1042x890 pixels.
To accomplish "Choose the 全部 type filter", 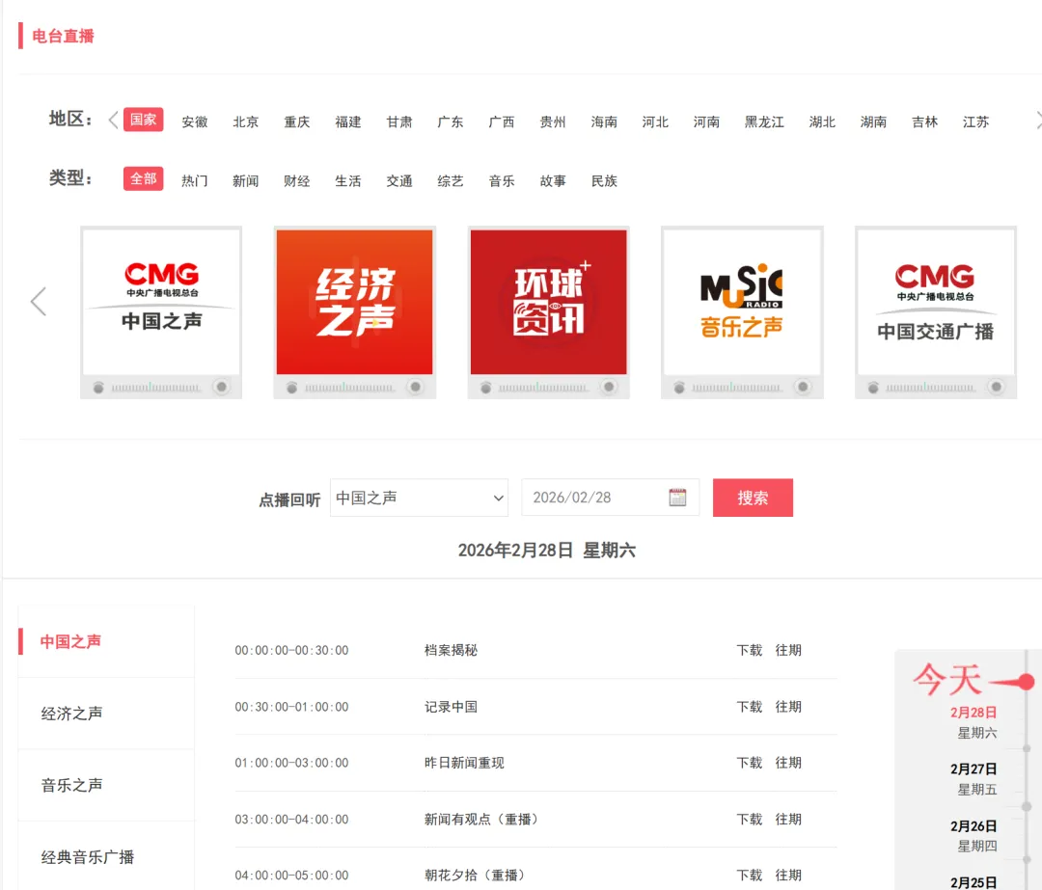I will coord(144,178).
